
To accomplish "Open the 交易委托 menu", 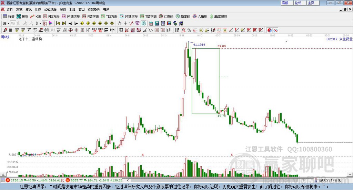I will click(94, 9).
